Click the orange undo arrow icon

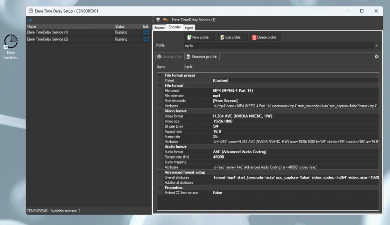pos(165,20)
